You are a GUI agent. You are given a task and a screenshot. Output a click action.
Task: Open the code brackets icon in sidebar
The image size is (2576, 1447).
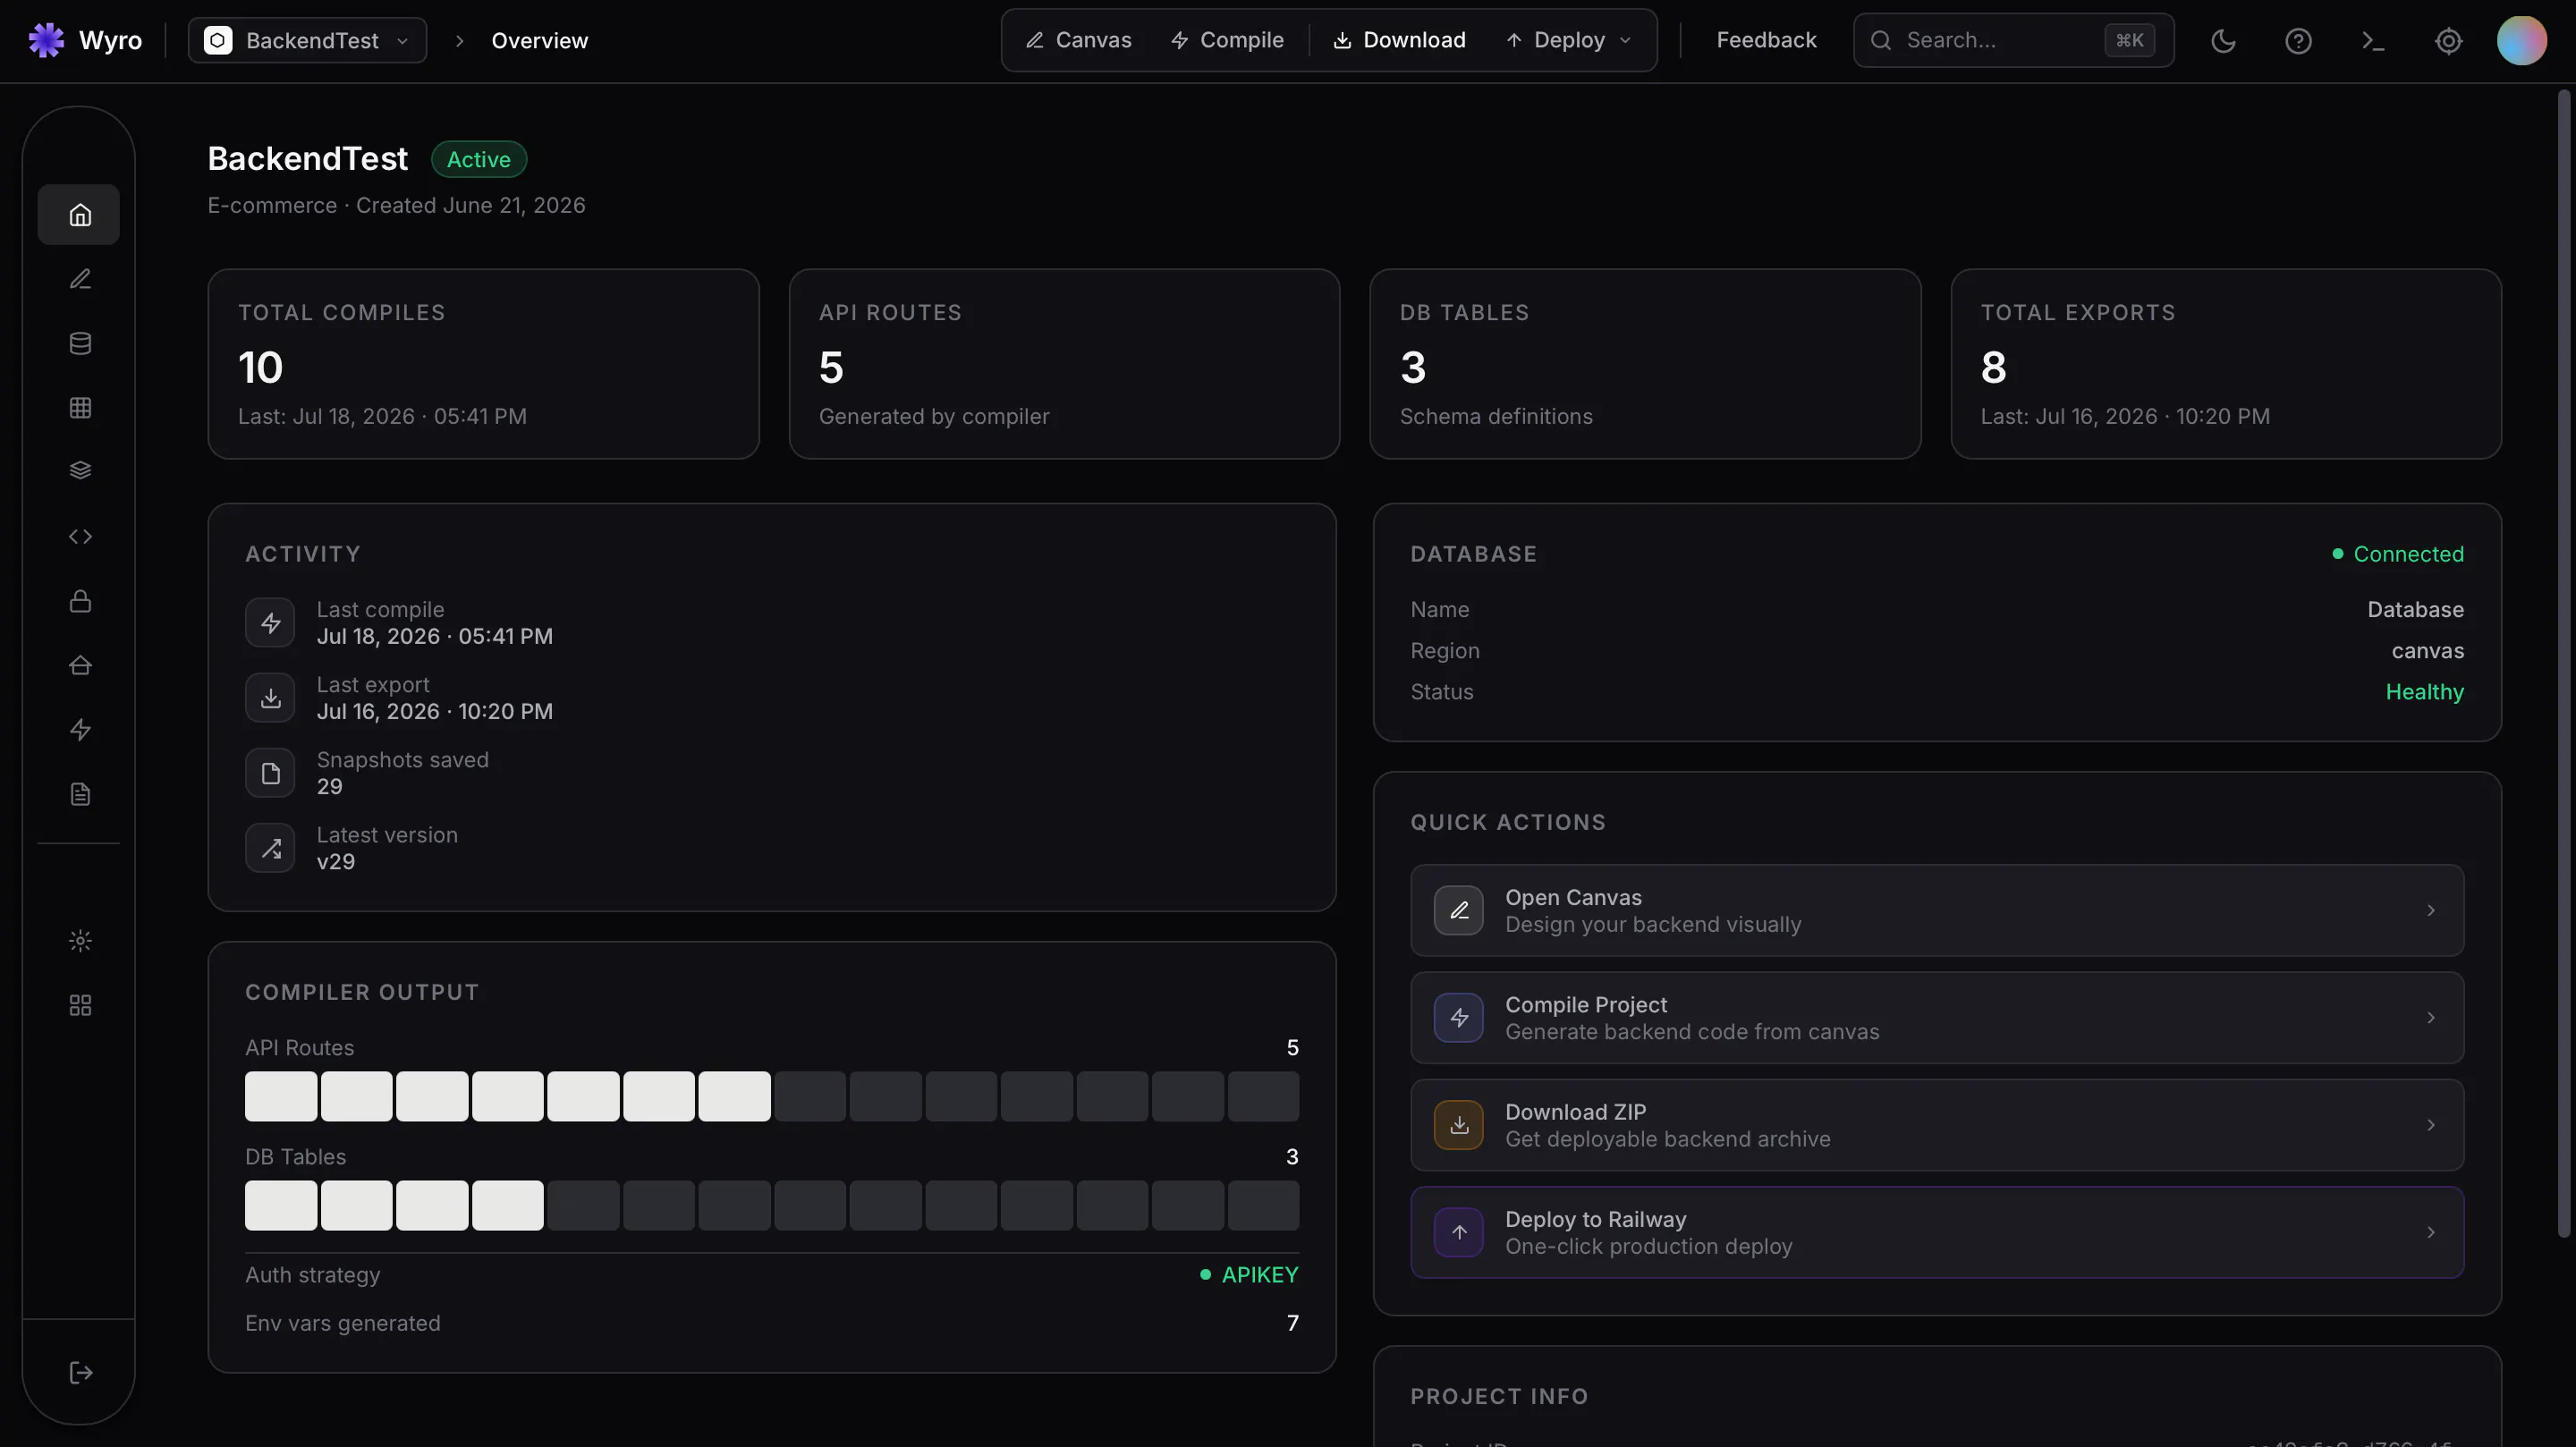click(80, 536)
